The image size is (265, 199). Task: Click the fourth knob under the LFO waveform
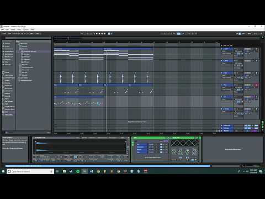194,151
